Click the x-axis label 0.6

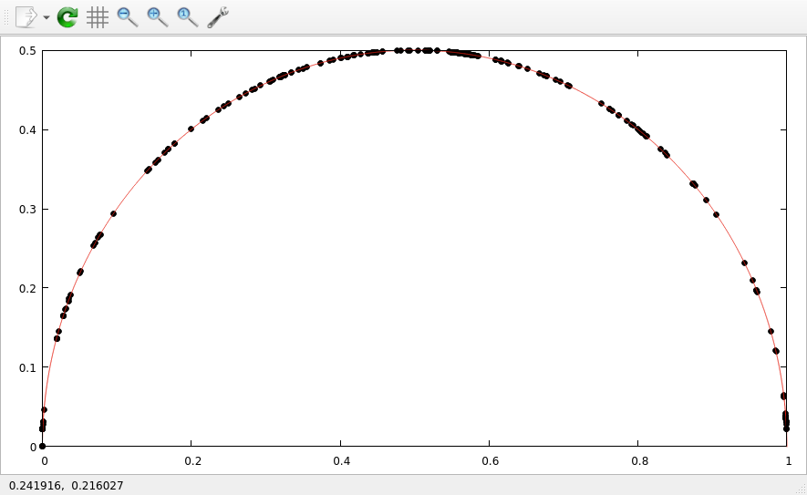491,461
